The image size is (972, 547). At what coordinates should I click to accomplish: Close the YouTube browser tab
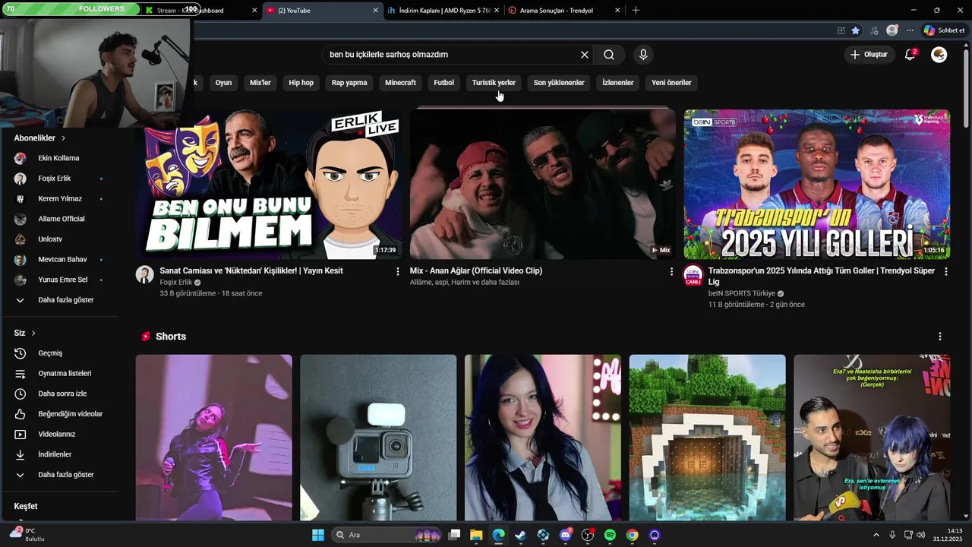(375, 11)
